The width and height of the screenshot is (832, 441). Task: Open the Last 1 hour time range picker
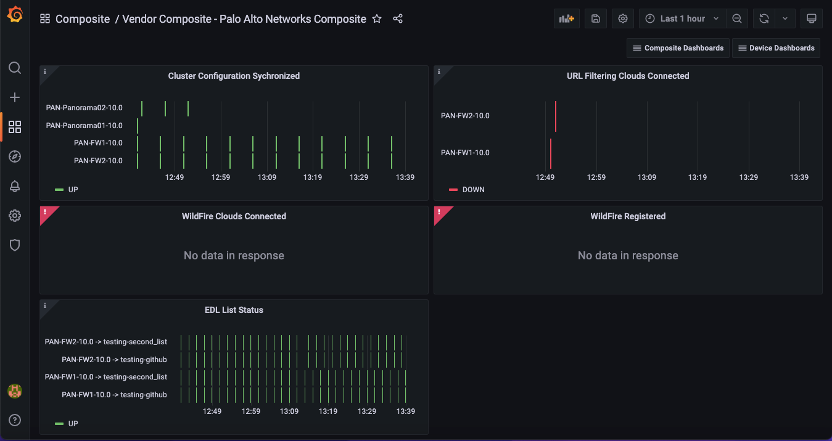click(682, 18)
